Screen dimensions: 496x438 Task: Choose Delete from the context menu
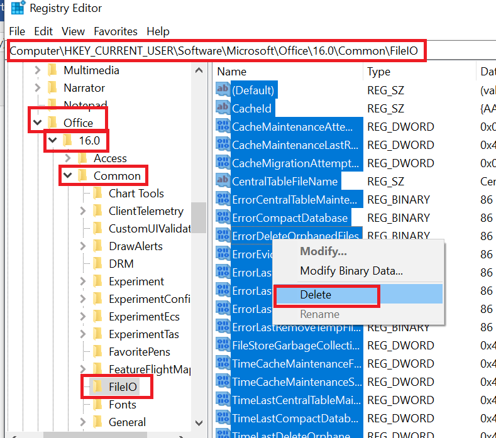pyautogui.click(x=358, y=295)
